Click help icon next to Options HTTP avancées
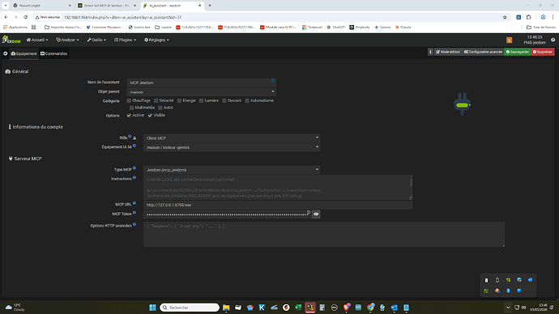The height and width of the screenshot is (314, 559). (x=134, y=224)
